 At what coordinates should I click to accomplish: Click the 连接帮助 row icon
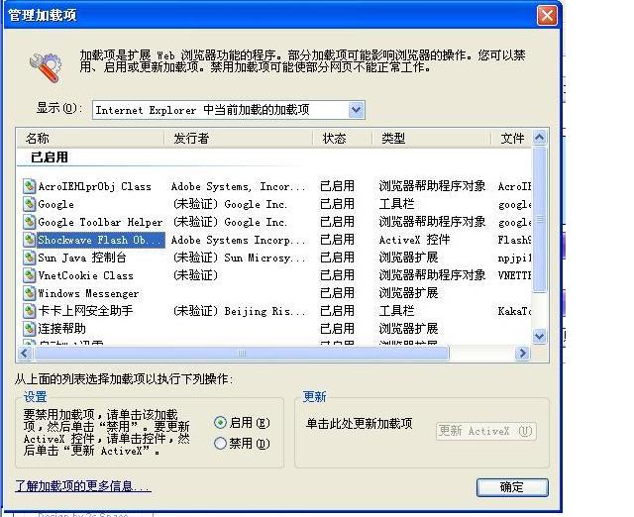pyautogui.click(x=29, y=328)
